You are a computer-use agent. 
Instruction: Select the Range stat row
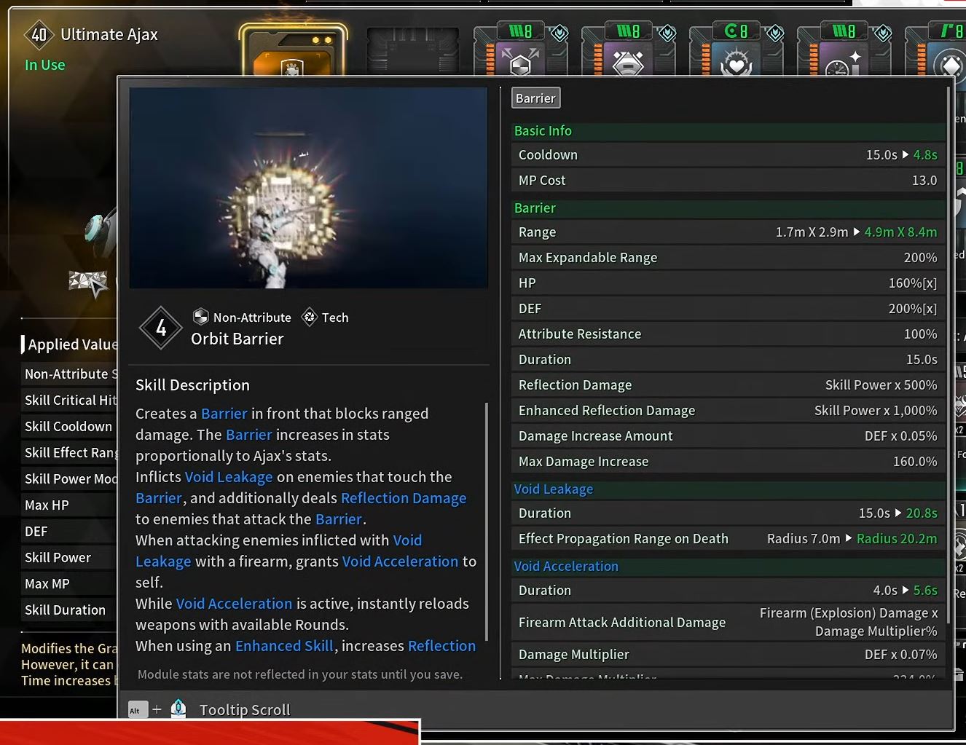(x=728, y=232)
